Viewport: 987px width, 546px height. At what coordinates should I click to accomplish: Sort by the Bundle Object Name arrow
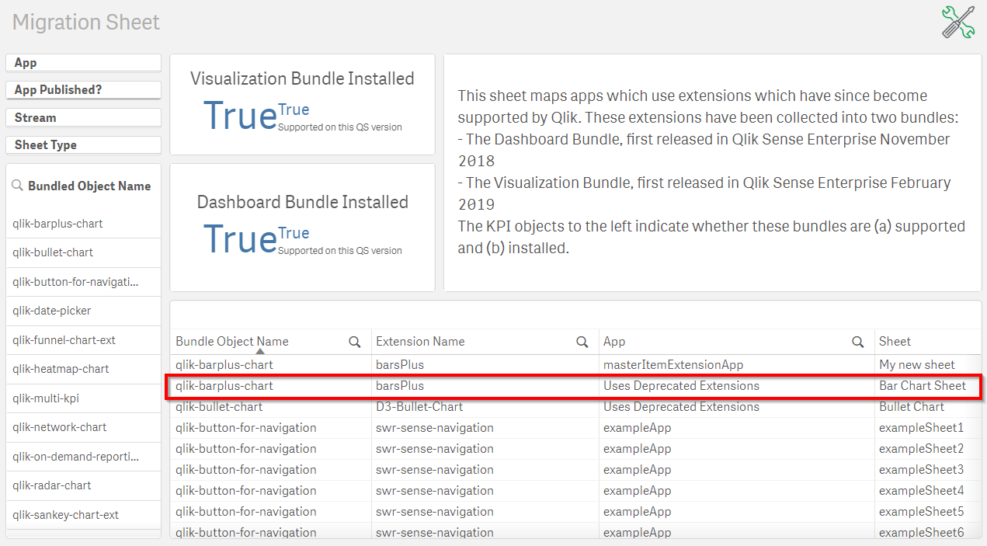click(259, 352)
